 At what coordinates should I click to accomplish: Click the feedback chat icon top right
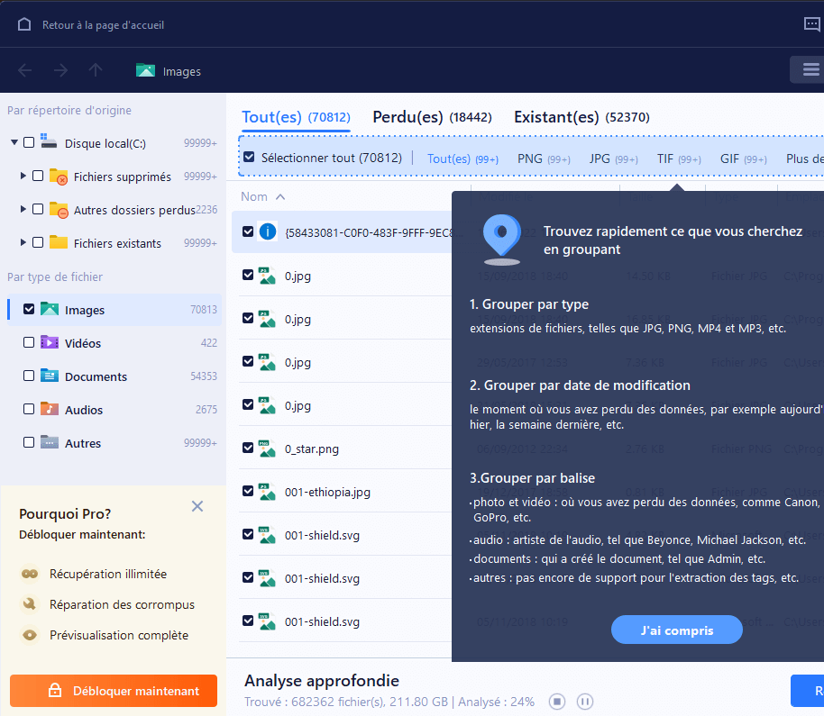point(811,24)
